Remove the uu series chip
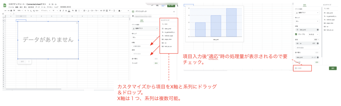341x106 pixels. click(x=317, y=43)
